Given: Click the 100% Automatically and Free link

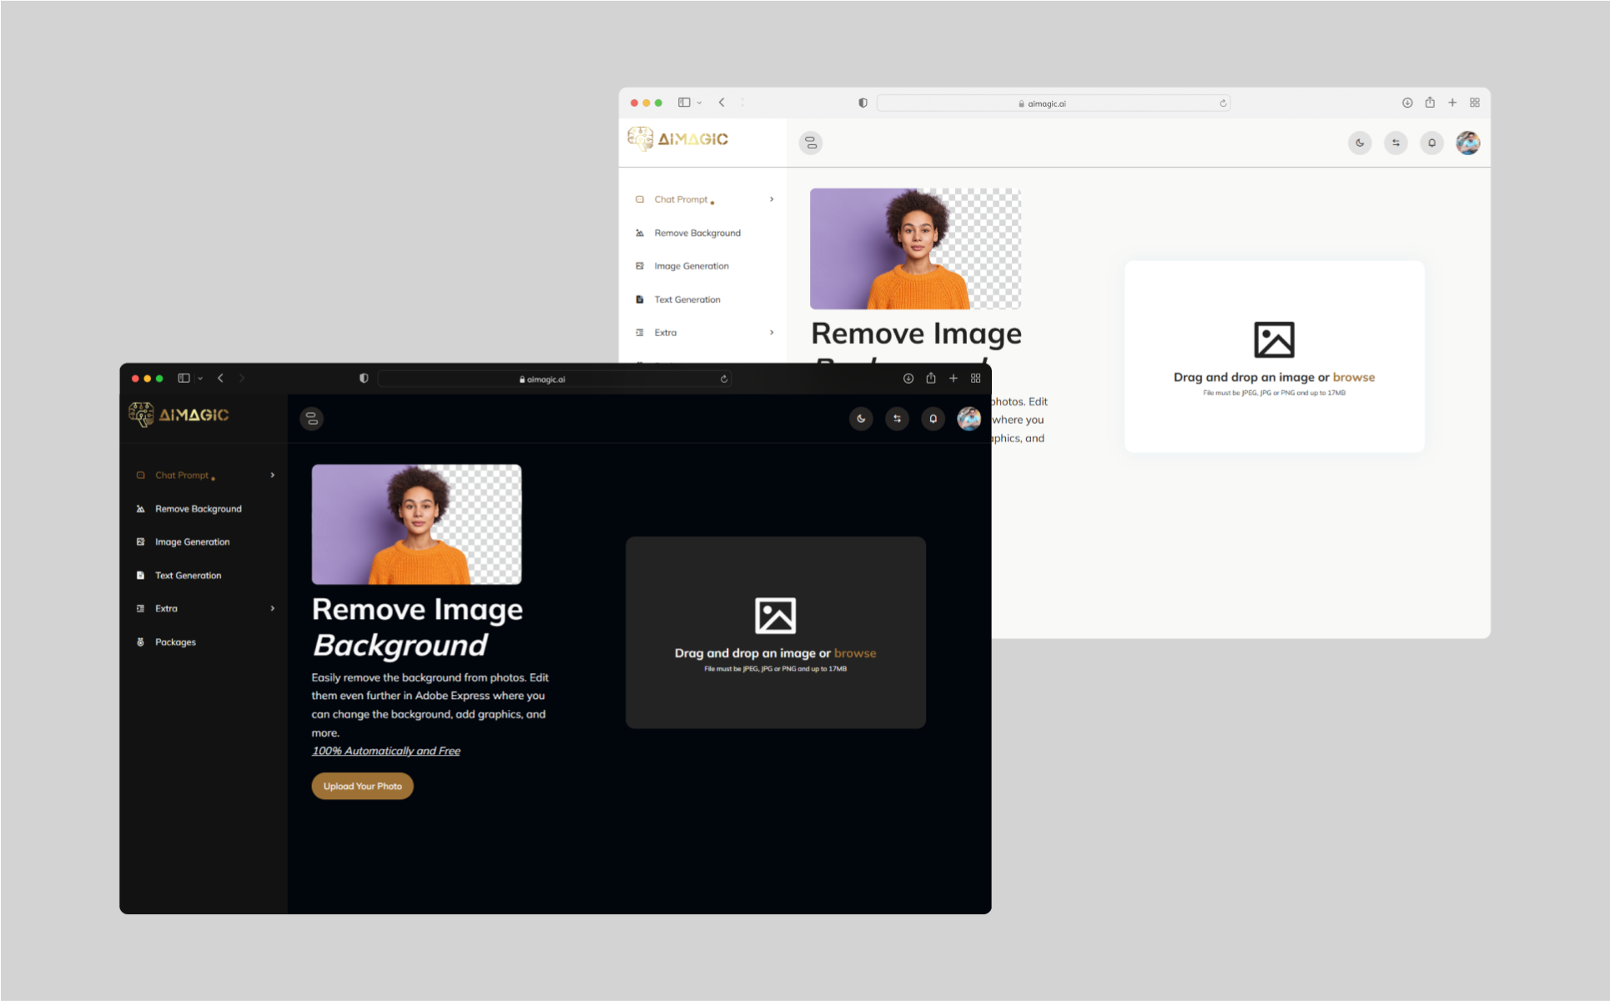Looking at the screenshot, I should 385,751.
